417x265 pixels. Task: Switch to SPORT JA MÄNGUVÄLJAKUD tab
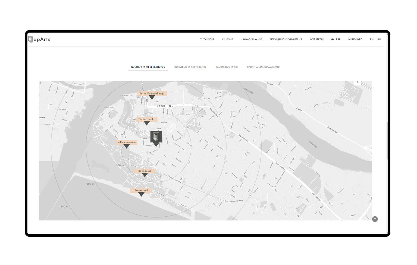pyautogui.click(x=263, y=67)
